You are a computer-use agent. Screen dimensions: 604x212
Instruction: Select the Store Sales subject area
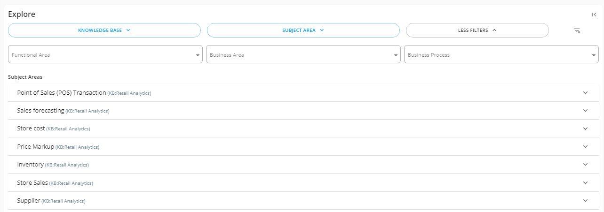click(303, 183)
